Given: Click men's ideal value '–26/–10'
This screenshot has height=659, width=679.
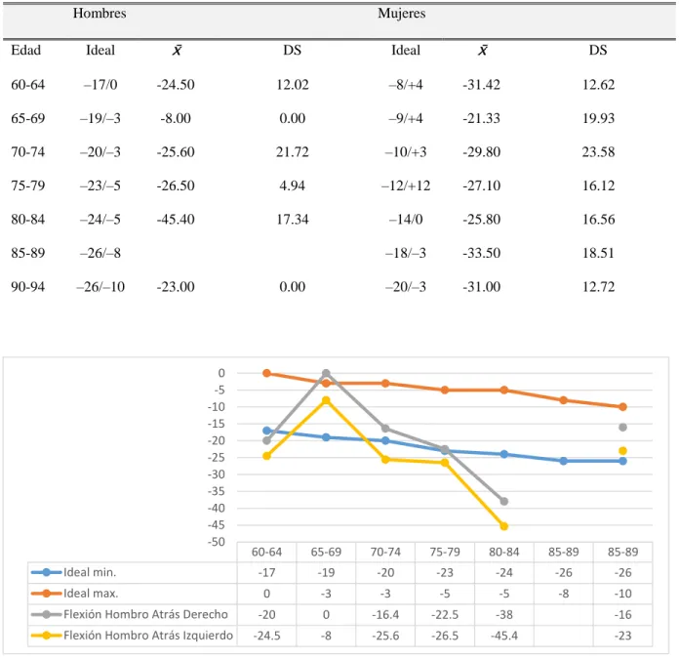Looking at the screenshot, I should pyautogui.click(x=100, y=287).
